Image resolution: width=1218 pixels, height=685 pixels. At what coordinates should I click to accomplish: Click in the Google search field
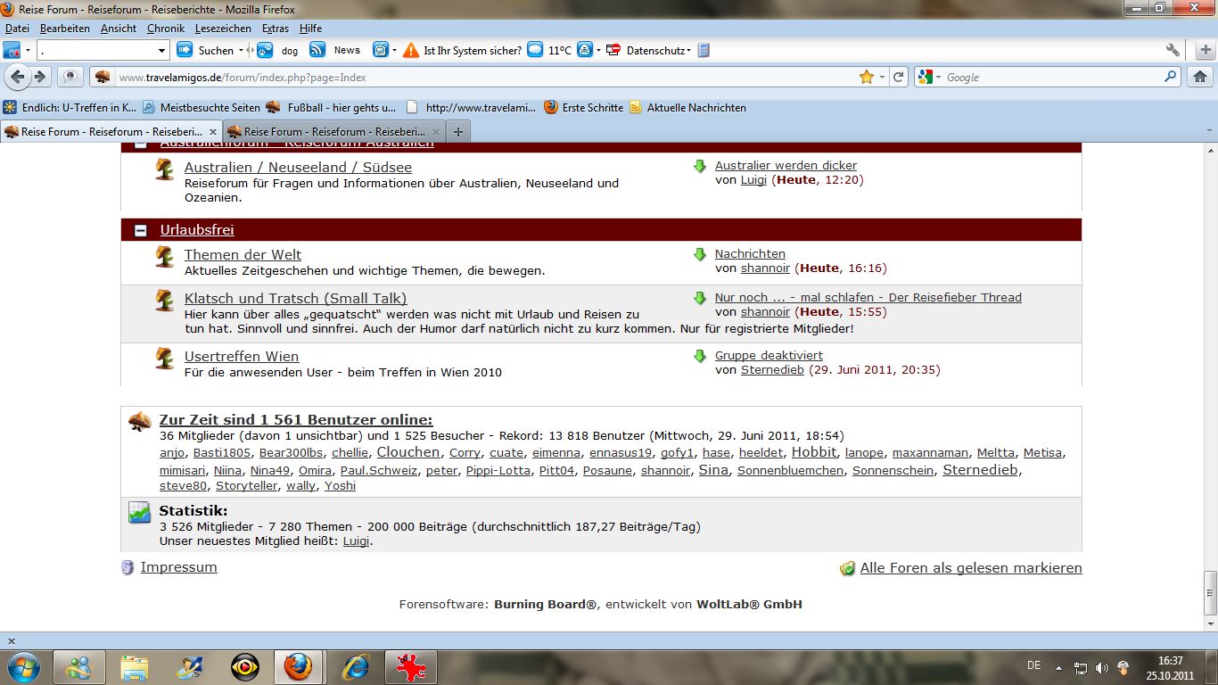1052,78
